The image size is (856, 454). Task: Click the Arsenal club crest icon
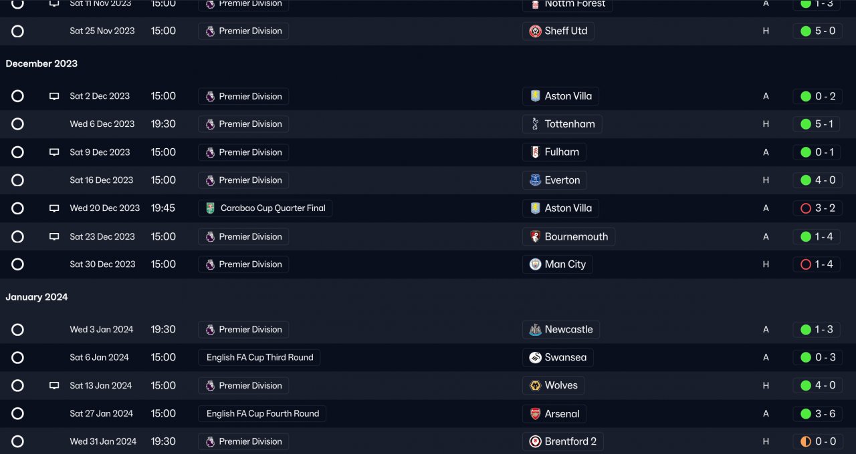(535, 414)
